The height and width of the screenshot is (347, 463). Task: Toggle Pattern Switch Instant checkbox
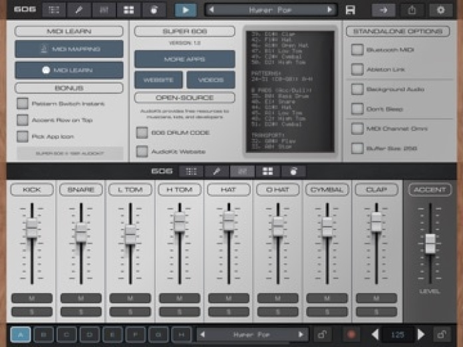(23, 104)
